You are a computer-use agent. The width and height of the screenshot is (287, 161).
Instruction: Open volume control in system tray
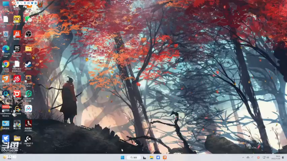pos(268,157)
